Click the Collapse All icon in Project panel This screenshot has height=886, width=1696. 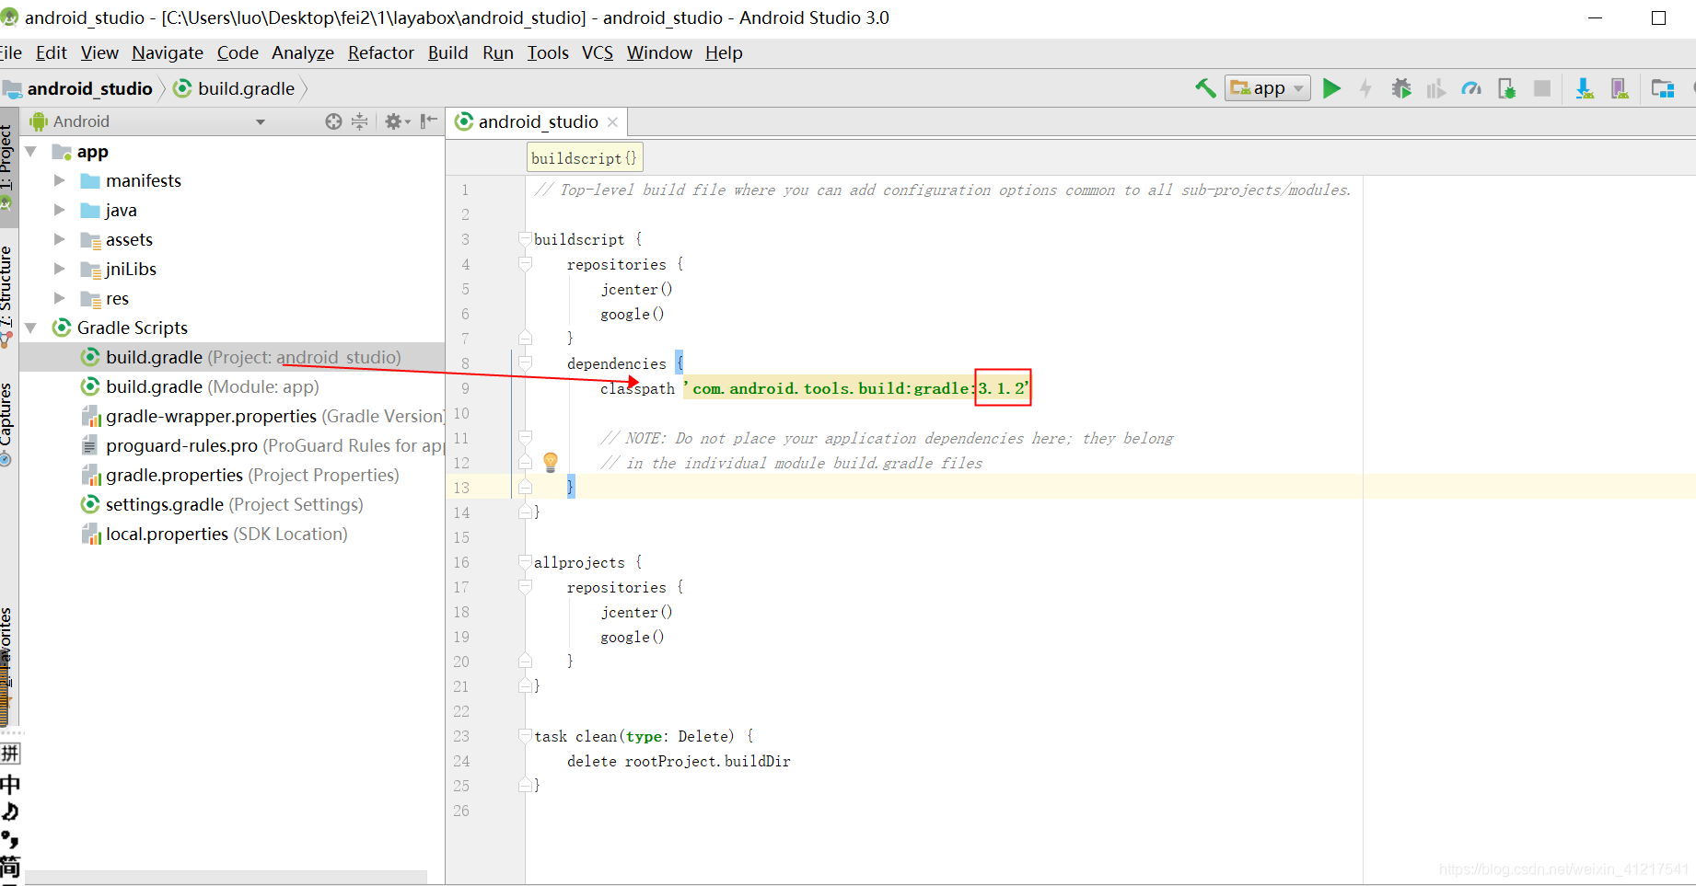360,121
